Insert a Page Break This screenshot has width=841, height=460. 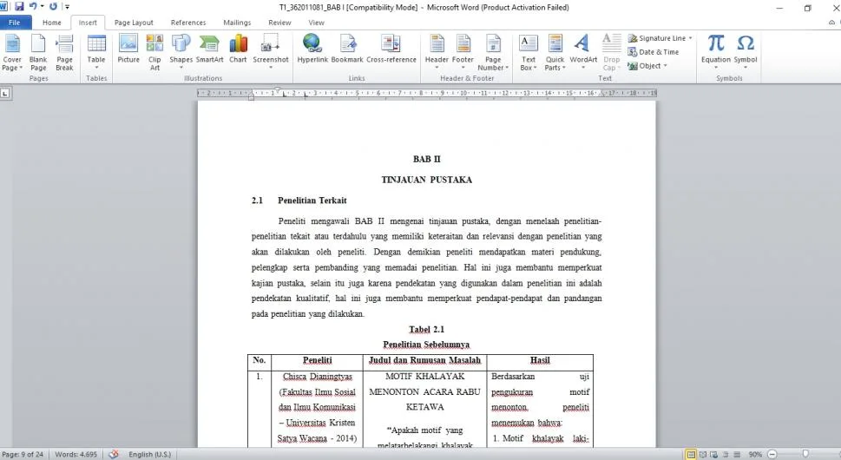[x=64, y=53]
